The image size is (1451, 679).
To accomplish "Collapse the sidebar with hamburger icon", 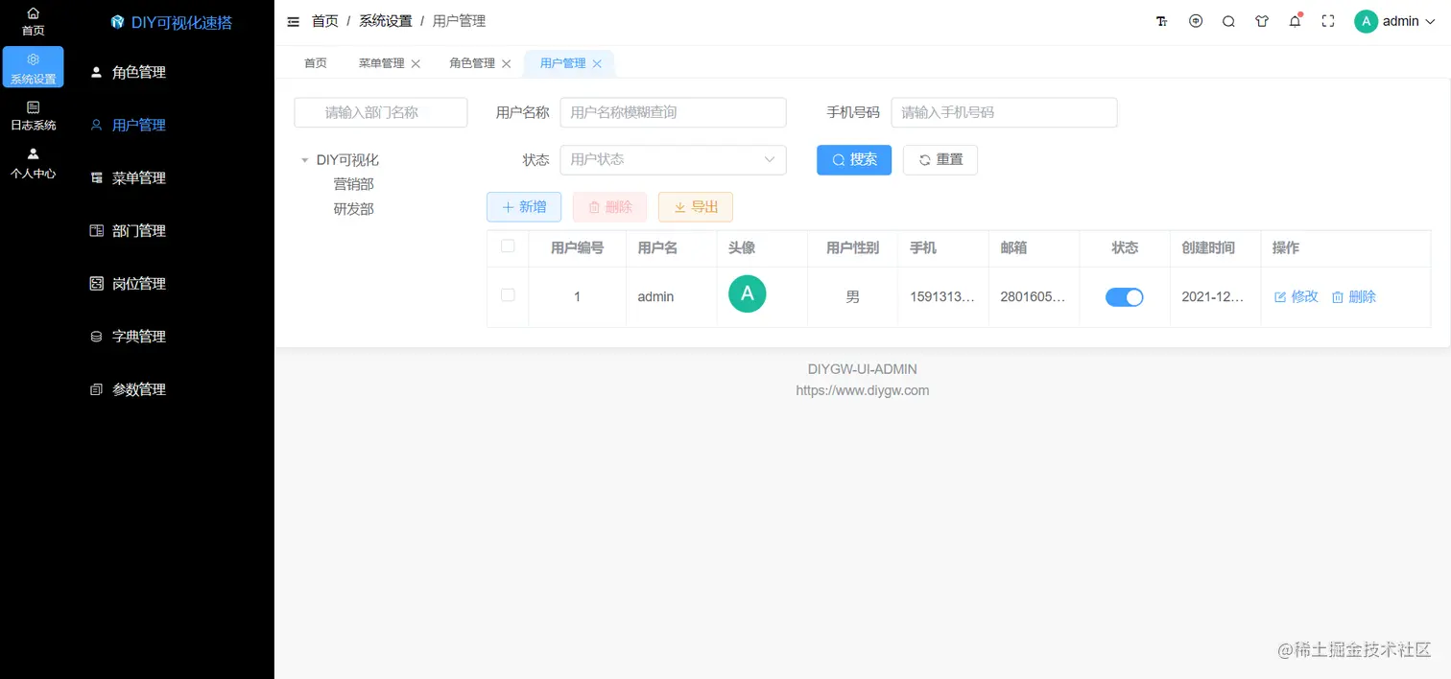I will 293,21.
